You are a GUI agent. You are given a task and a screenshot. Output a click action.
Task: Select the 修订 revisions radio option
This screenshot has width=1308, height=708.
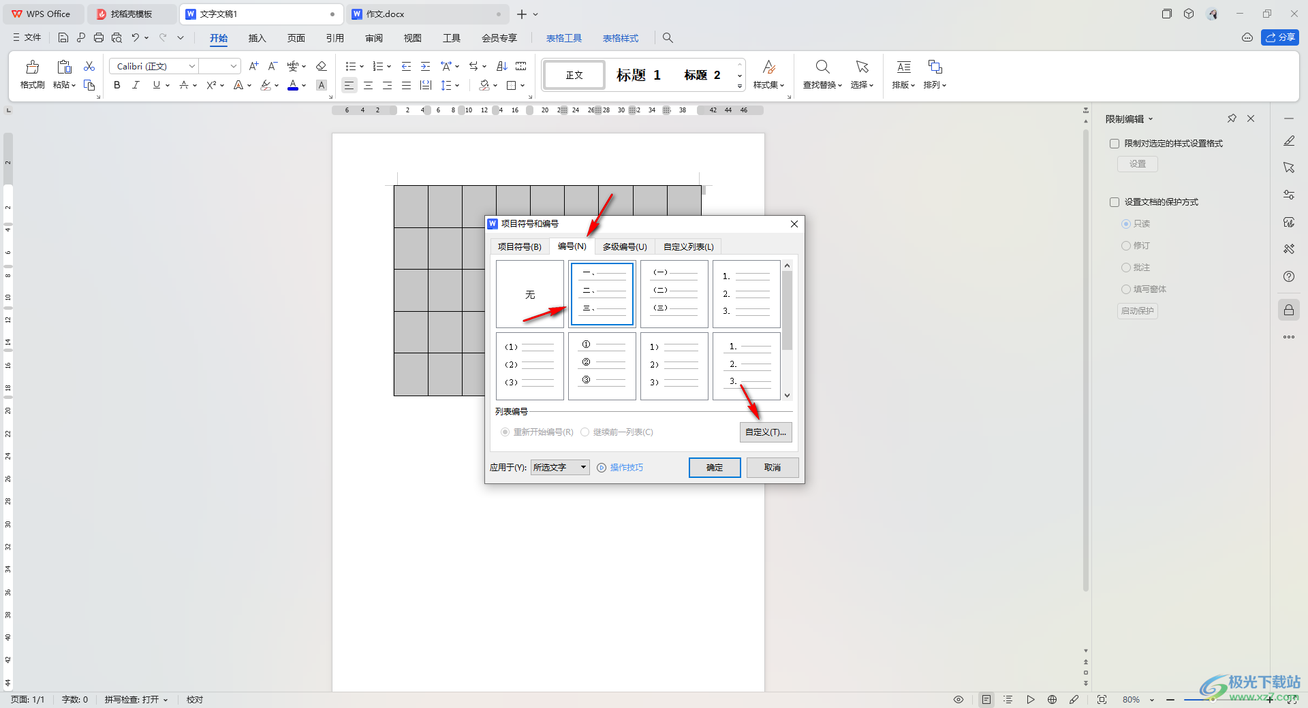pos(1125,246)
